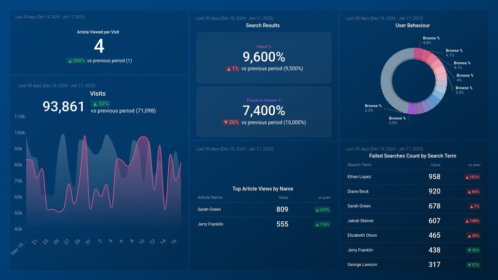Select the Ethan Lopez search term row
498x280 pixels.
[x=413, y=177]
